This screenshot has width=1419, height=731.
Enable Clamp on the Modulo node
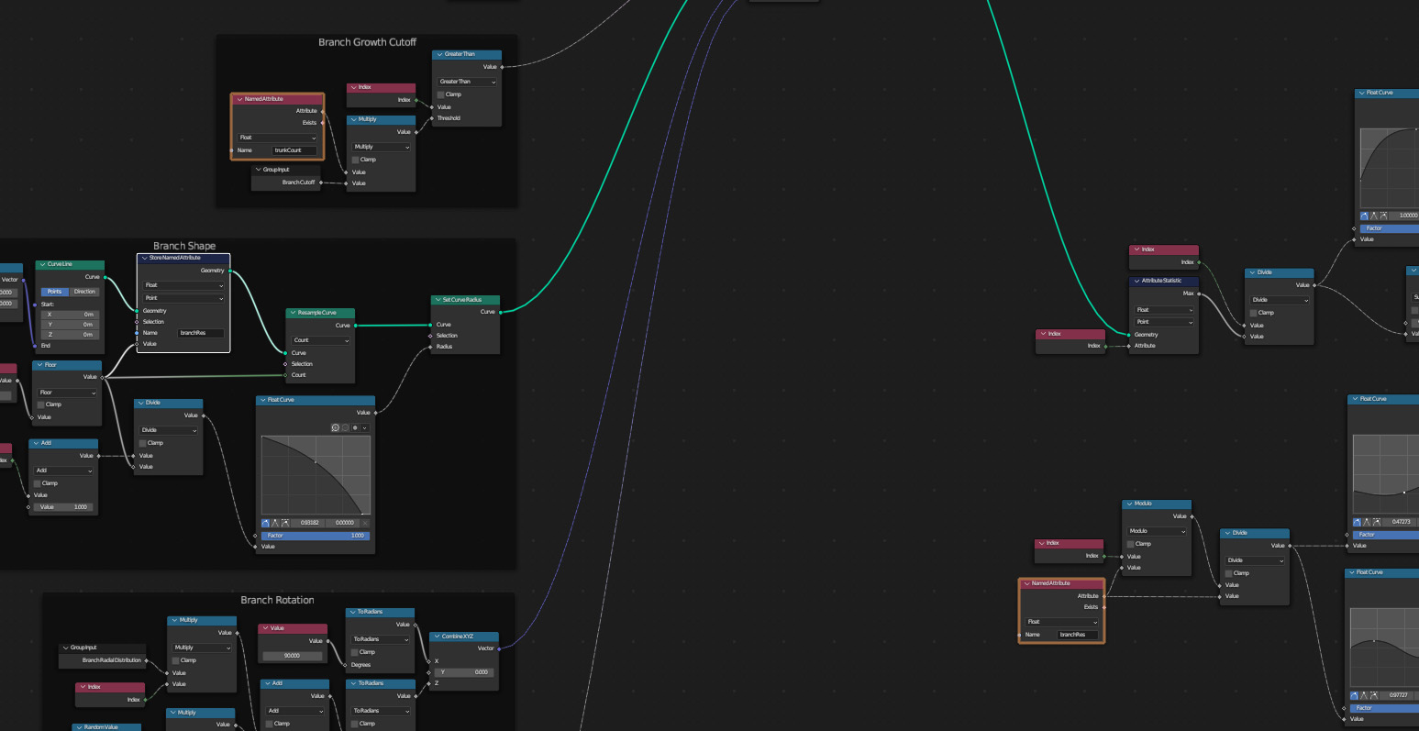coord(1131,544)
